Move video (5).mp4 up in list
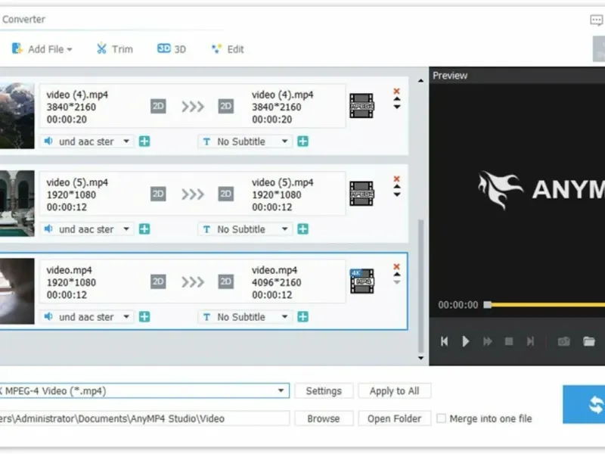Screen dimensions: 605x454 [x=396, y=187]
